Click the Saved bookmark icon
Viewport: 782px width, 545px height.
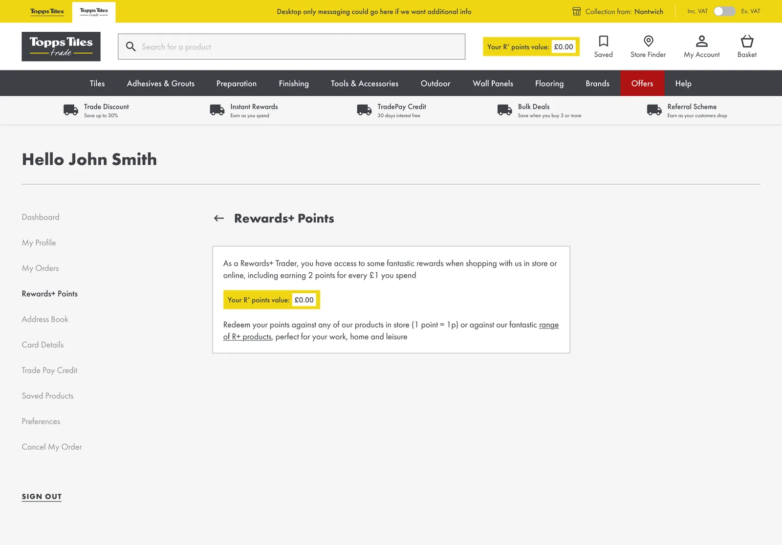(x=603, y=41)
